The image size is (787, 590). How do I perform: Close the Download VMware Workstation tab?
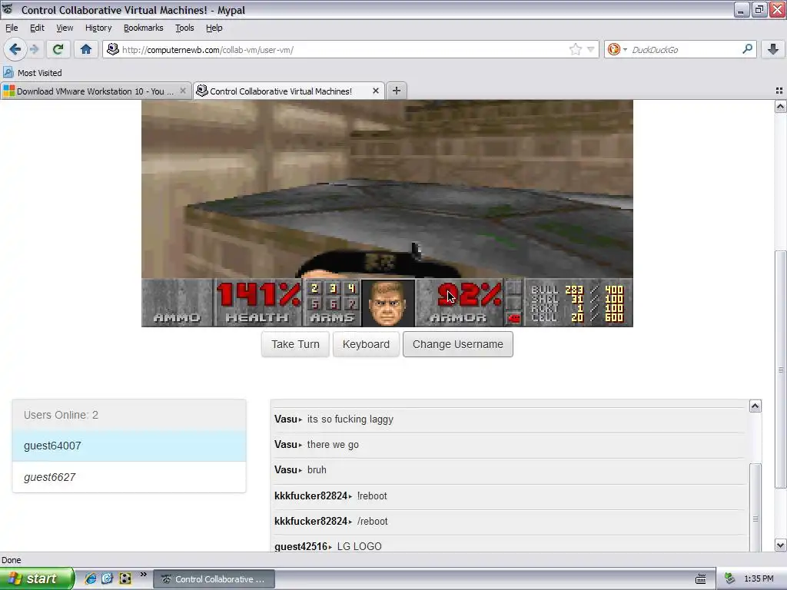183,91
